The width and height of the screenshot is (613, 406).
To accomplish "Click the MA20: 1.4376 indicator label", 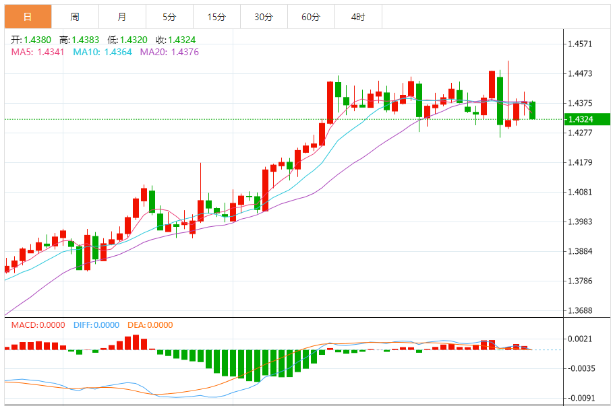I will (169, 52).
